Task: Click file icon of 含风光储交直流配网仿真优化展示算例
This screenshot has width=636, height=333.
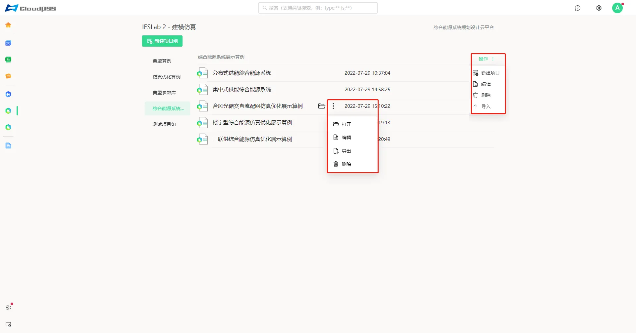Action: tap(202, 106)
